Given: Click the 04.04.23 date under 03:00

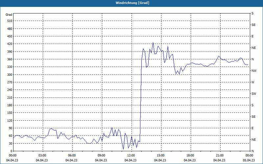Looking at the screenshot, I should (x=42, y=160).
